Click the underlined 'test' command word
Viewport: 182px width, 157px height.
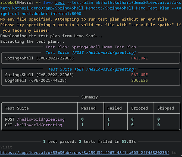[x=60, y=2]
